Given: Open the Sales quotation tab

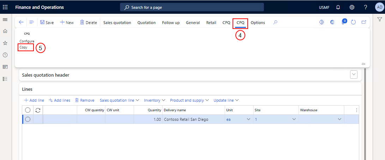Looking at the screenshot, I should [117, 23].
